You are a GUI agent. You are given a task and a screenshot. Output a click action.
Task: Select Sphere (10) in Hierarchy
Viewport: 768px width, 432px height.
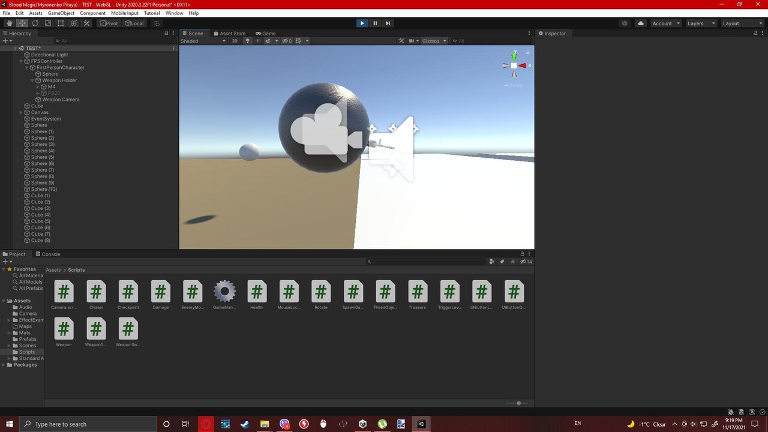44,189
